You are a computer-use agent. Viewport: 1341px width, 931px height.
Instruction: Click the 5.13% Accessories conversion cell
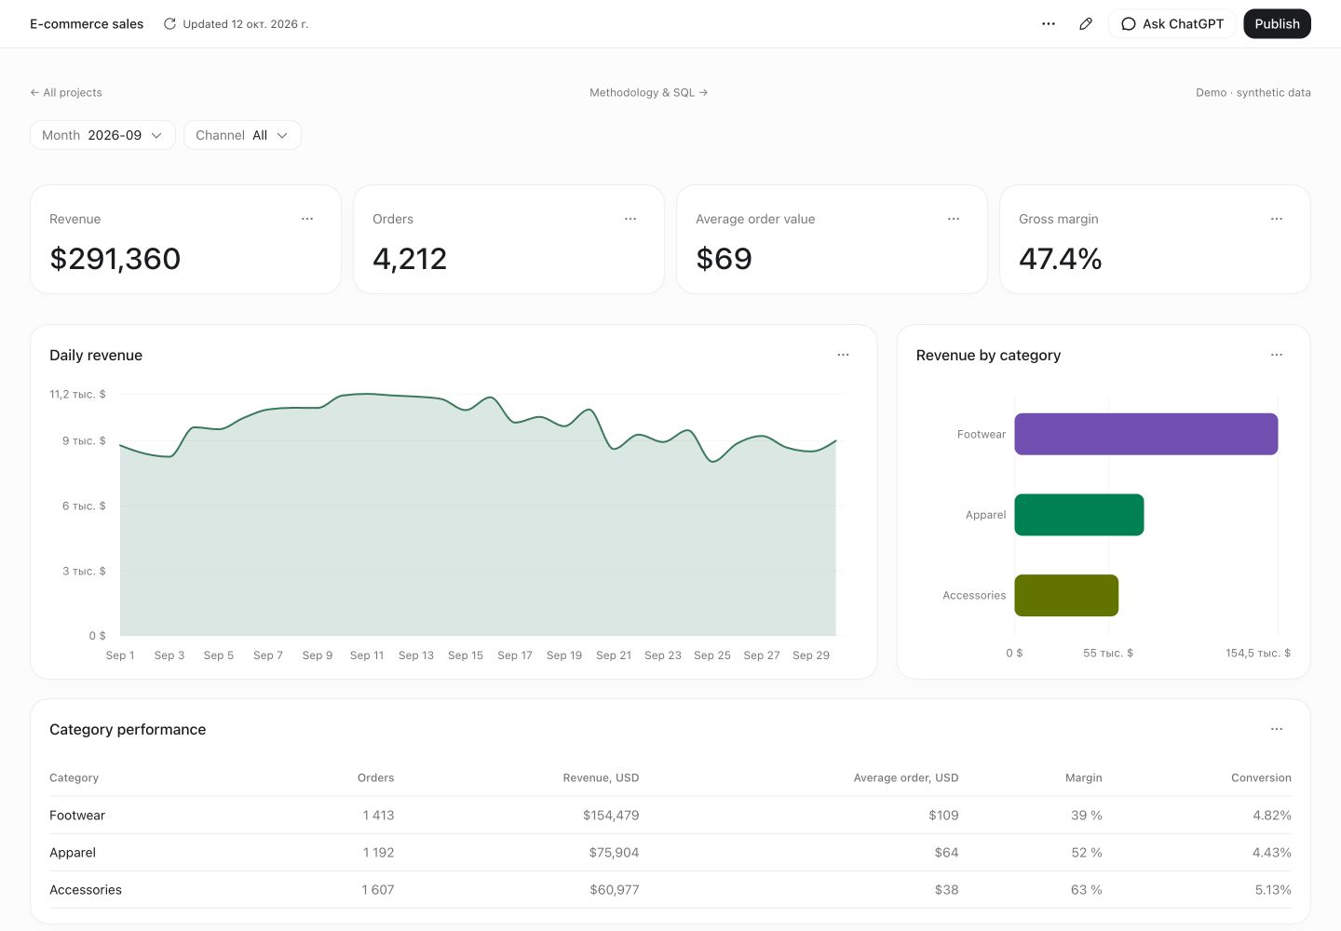pos(1273,890)
